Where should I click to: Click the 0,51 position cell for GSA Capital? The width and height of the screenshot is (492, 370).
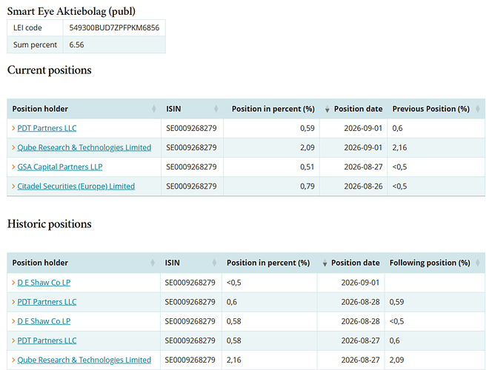(x=271, y=167)
